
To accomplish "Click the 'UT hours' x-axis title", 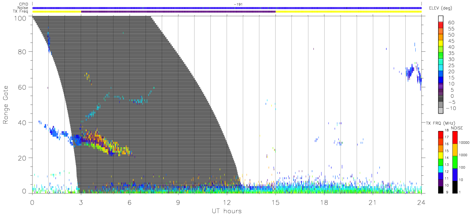I will tap(226, 211).
